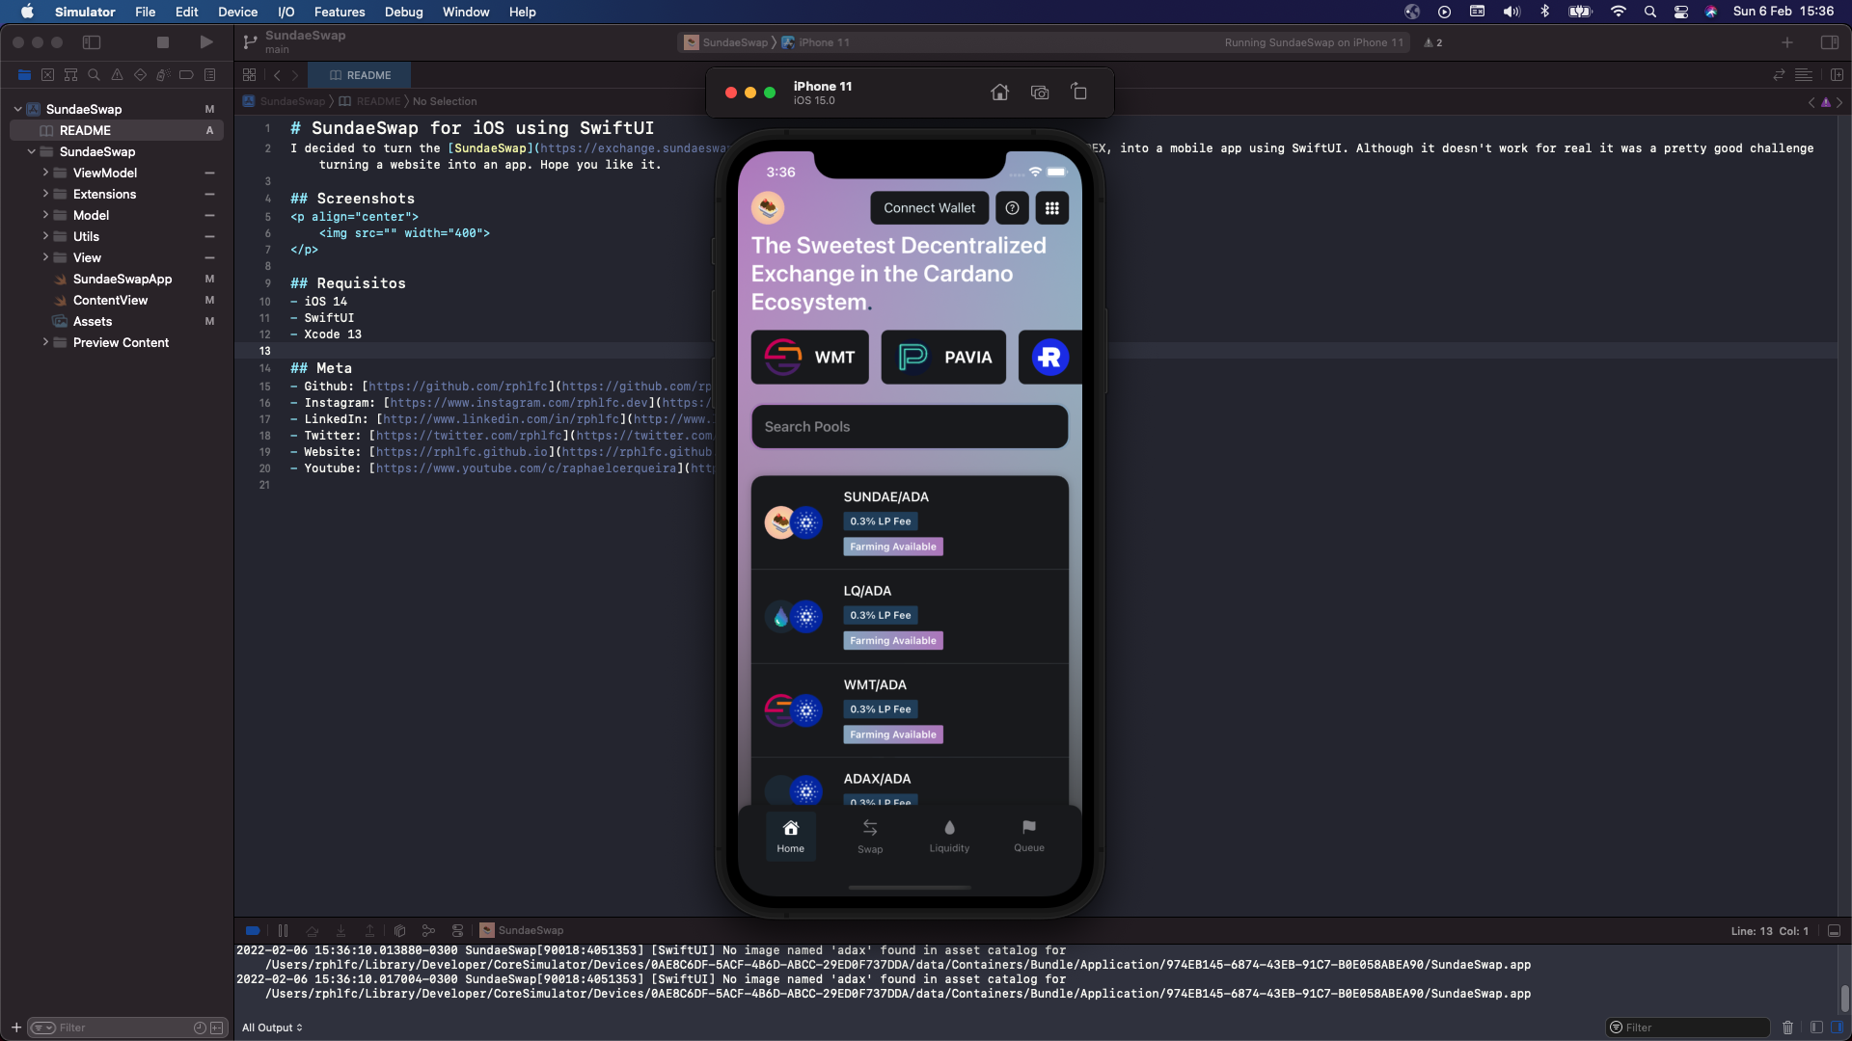Expand the View folder
1852x1041 pixels.
click(x=45, y=258)
